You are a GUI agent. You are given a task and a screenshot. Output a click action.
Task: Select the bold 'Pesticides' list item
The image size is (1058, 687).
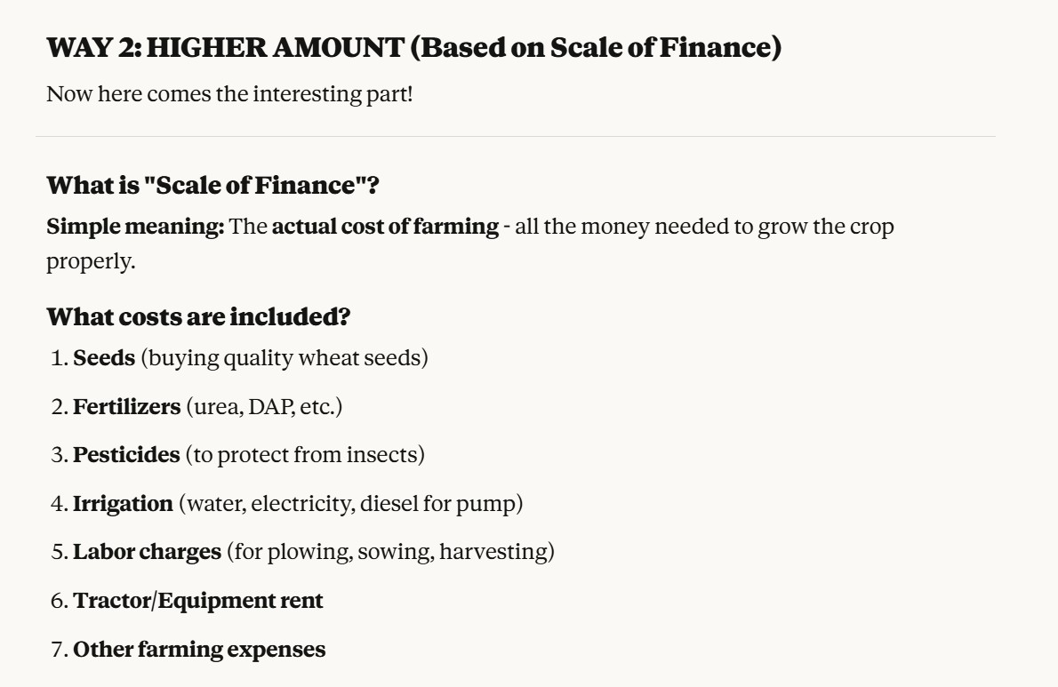(x=126, y=455)
